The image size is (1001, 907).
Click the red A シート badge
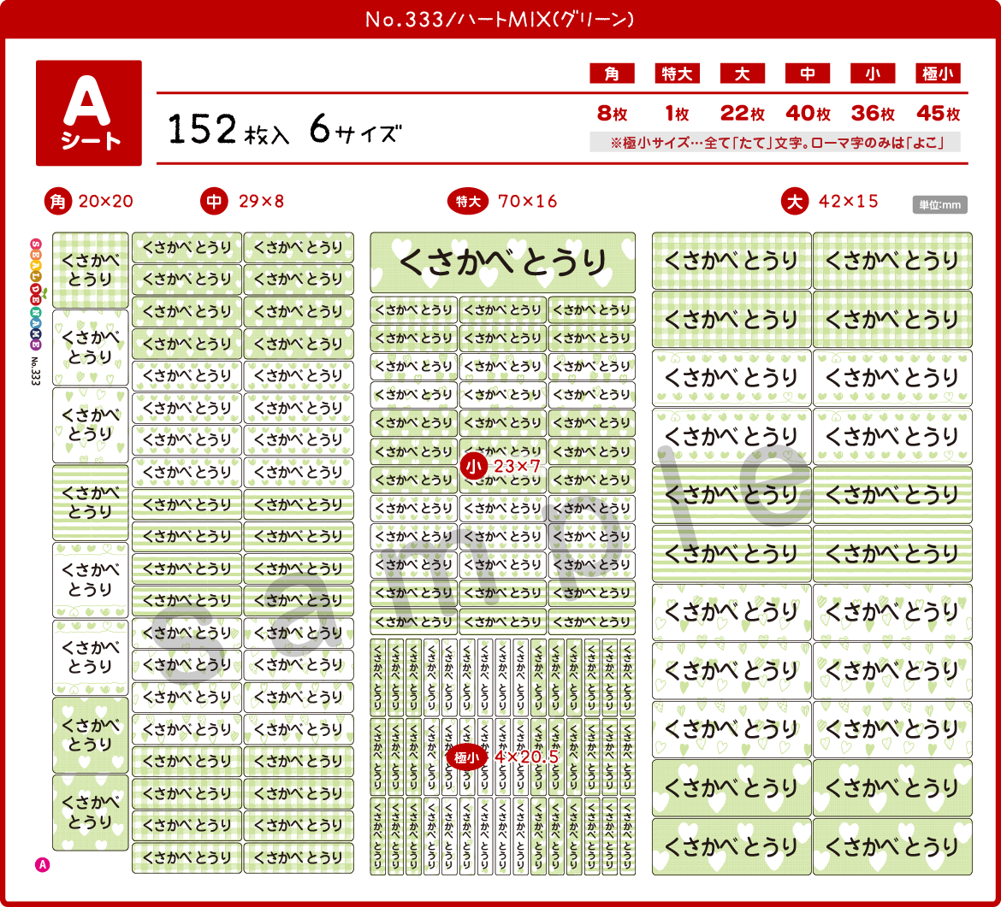(x=89, y=113)
